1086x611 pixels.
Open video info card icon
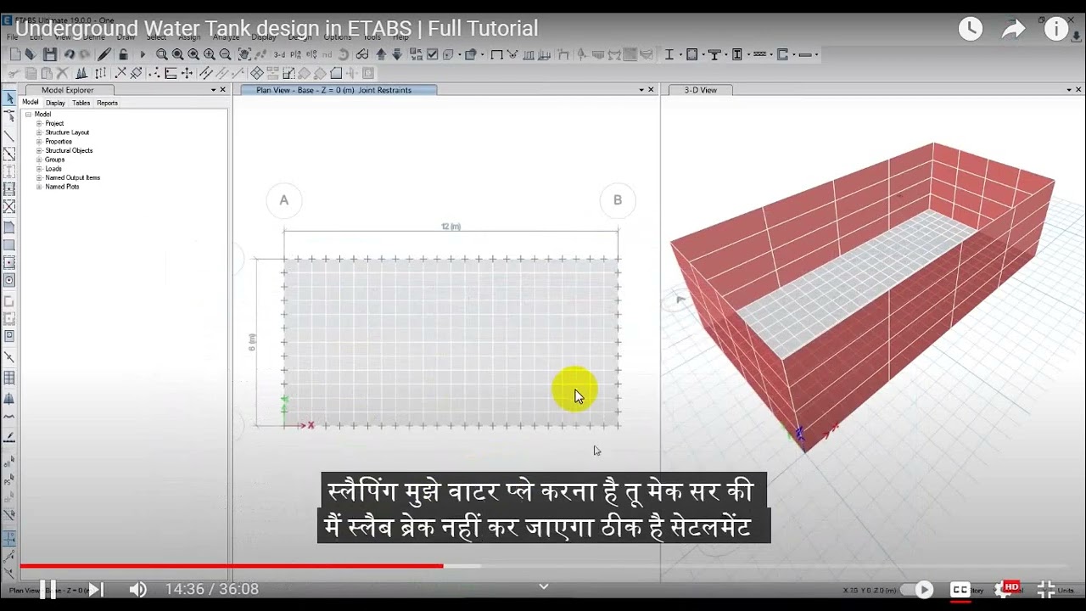click(x=1056, y=29)
